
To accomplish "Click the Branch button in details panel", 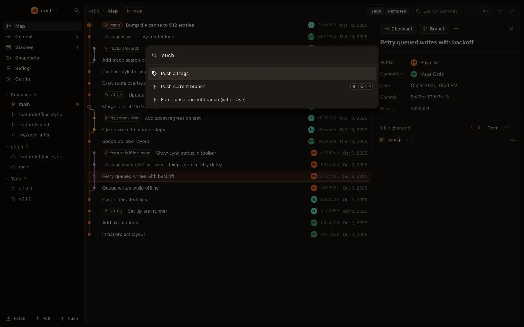I will tap(434, 29).
